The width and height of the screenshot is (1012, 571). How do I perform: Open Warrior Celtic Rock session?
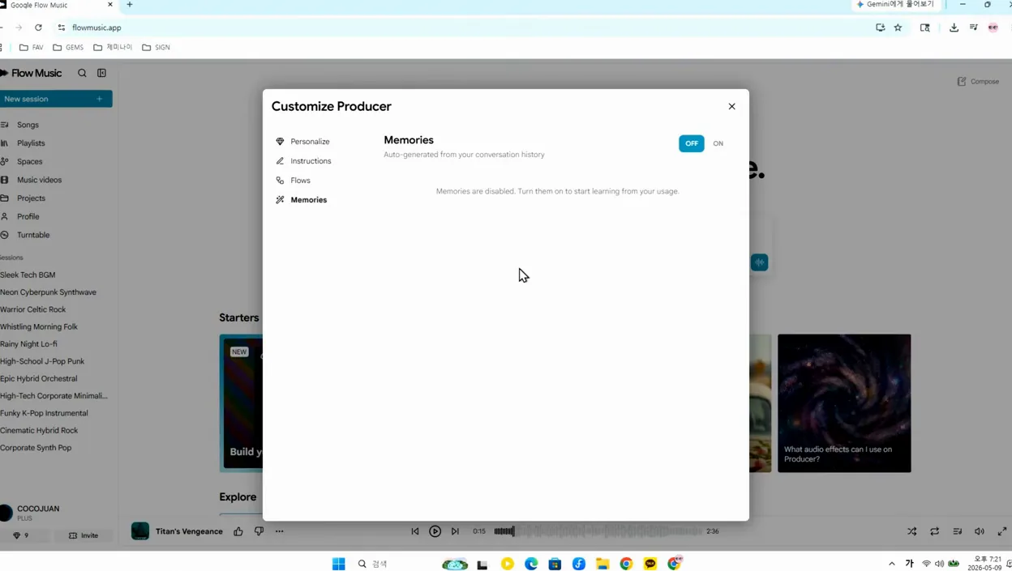click(x=33, y=309)
